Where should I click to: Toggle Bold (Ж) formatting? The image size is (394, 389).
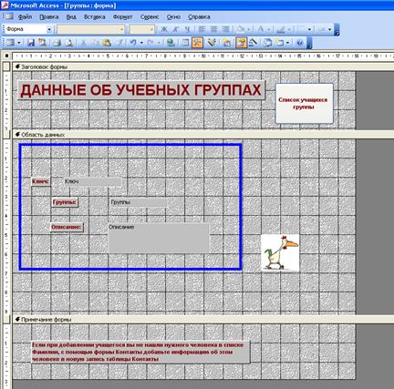[x=164, y=29]
